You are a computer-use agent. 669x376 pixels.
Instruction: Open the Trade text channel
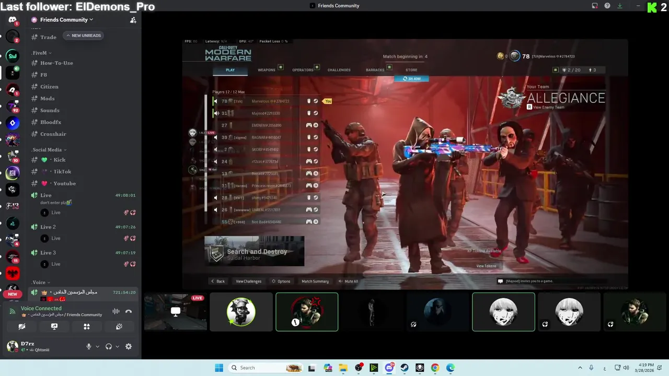48,37
